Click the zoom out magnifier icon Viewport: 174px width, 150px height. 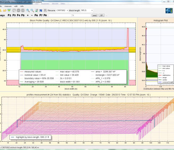click(x=32, y=10)
